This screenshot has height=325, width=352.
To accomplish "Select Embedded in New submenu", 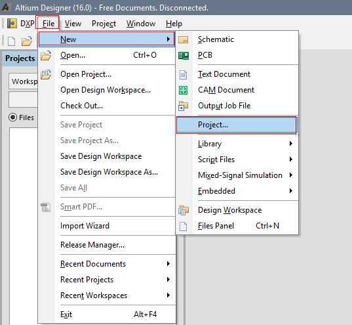I will [x=237, y=190].
